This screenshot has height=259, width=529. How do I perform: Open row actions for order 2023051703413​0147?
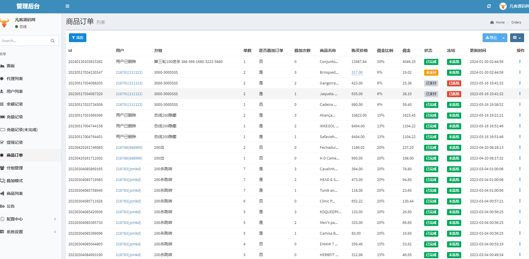pos(520,72)
